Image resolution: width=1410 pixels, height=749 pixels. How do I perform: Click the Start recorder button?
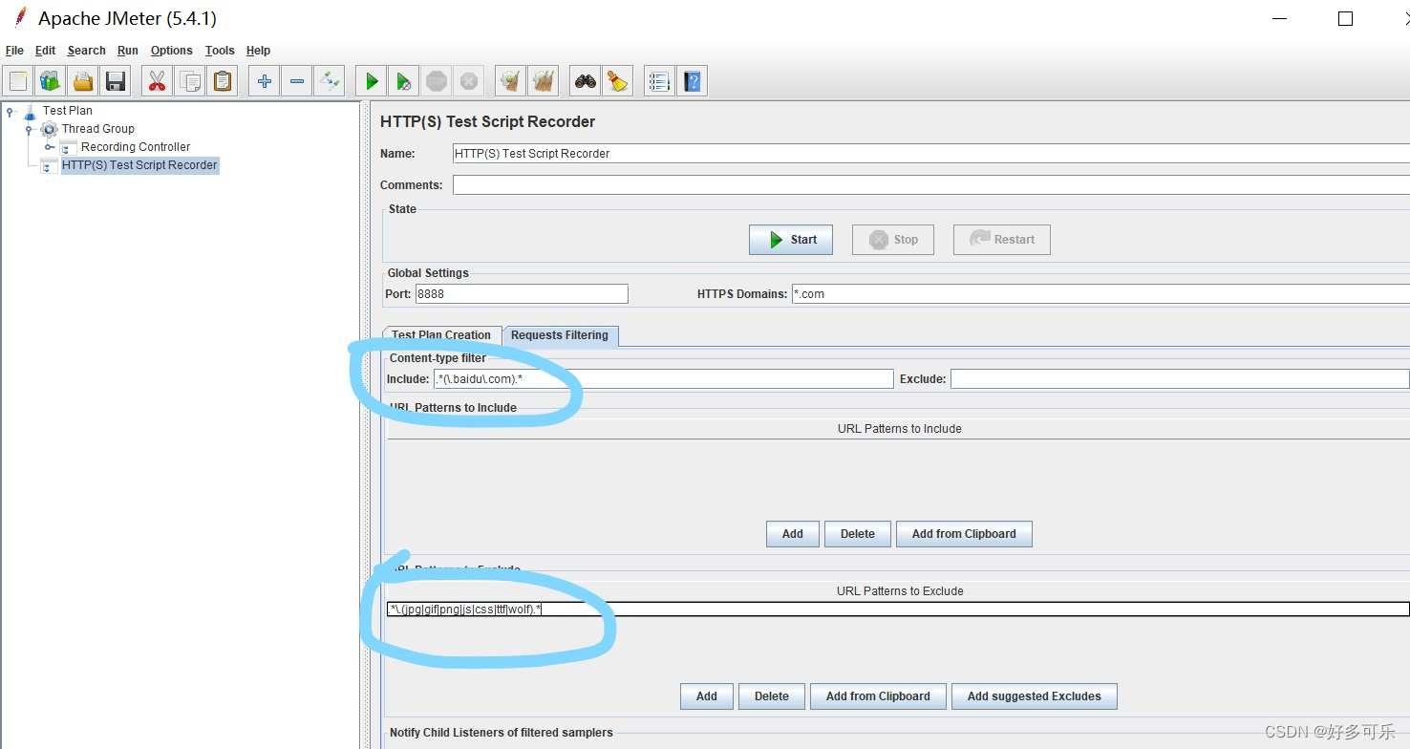click(791, 240)
